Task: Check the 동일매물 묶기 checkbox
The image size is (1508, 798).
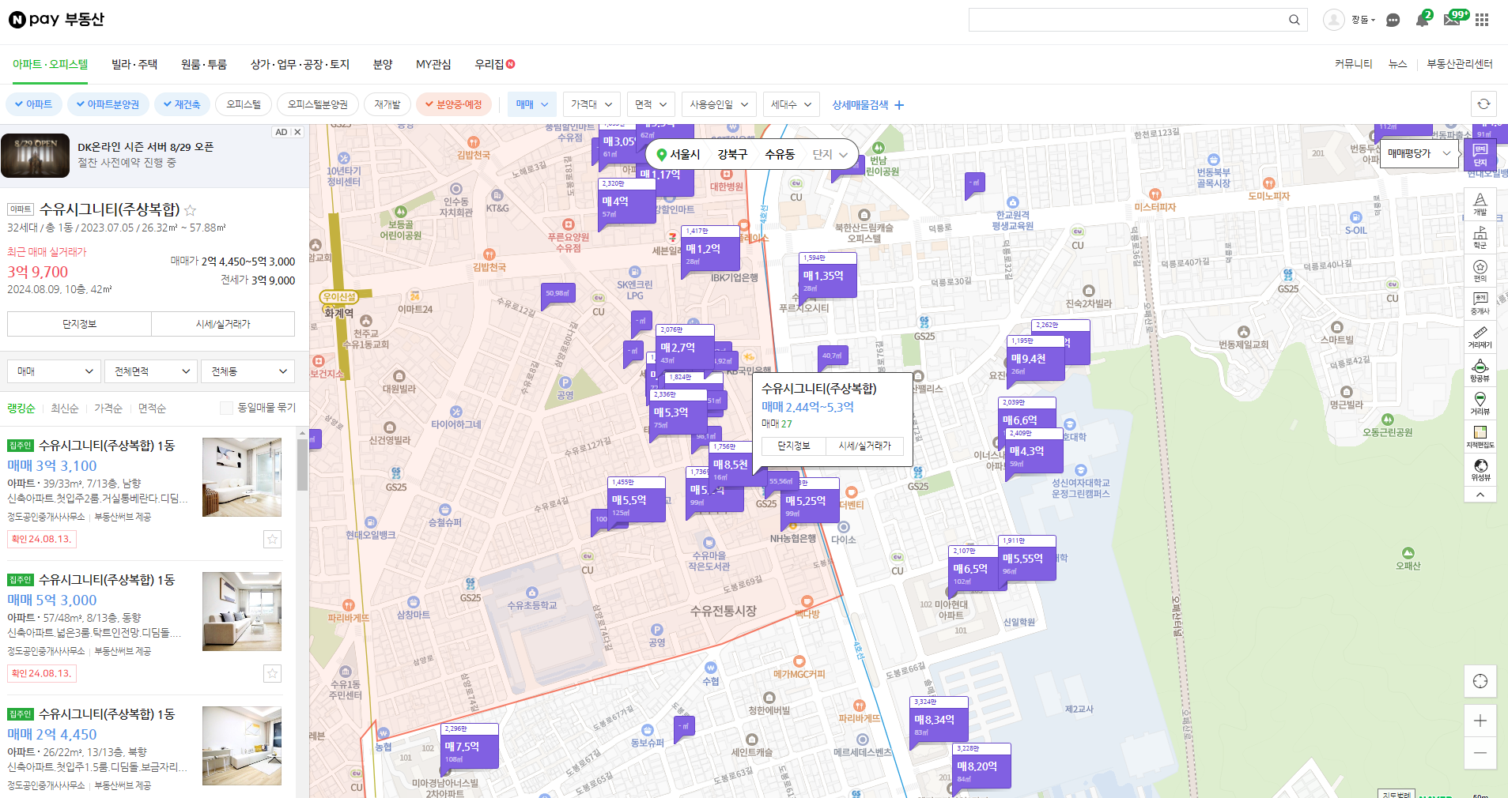Action: (x=226, y=408)
